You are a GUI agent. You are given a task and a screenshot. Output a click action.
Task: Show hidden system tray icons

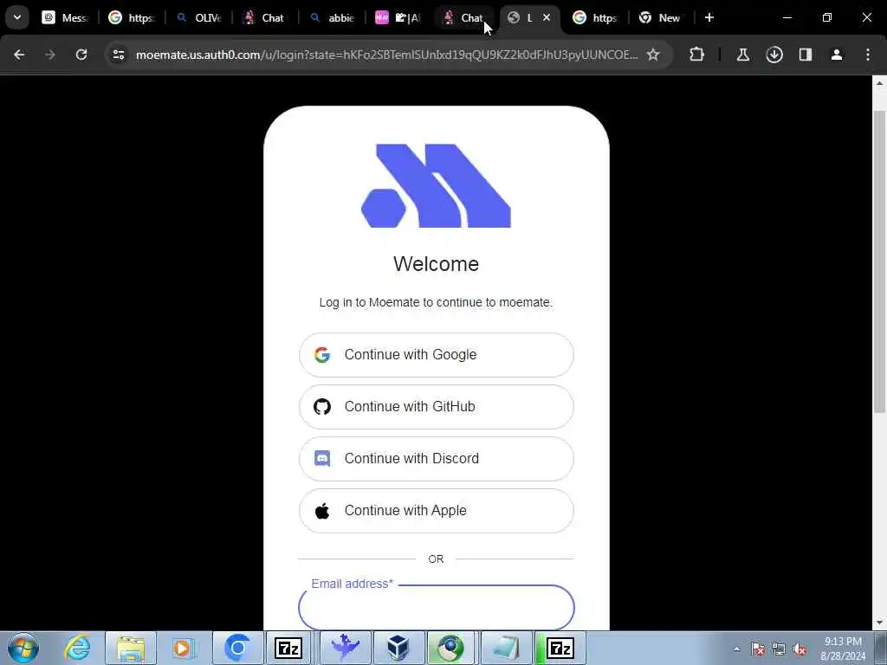click(736, 649)
